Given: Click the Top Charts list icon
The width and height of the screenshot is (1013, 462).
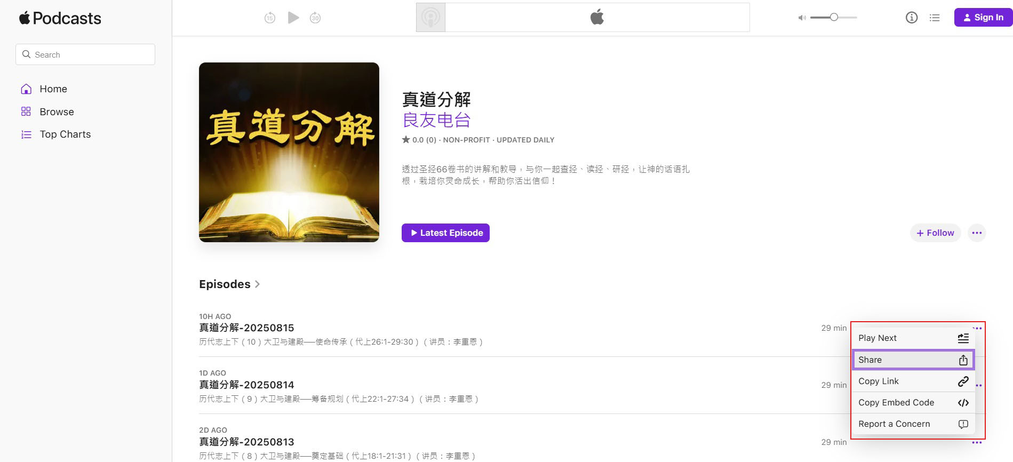Looking at the screenshot, I should (26, 134).
